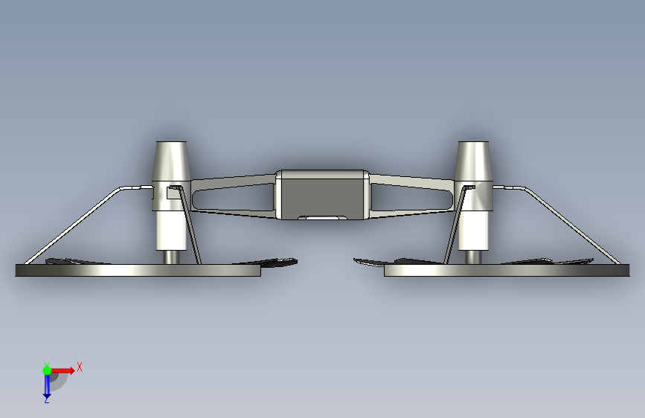
Task: Click the green Y axis dot of the triad
Action: pos(47,370)
